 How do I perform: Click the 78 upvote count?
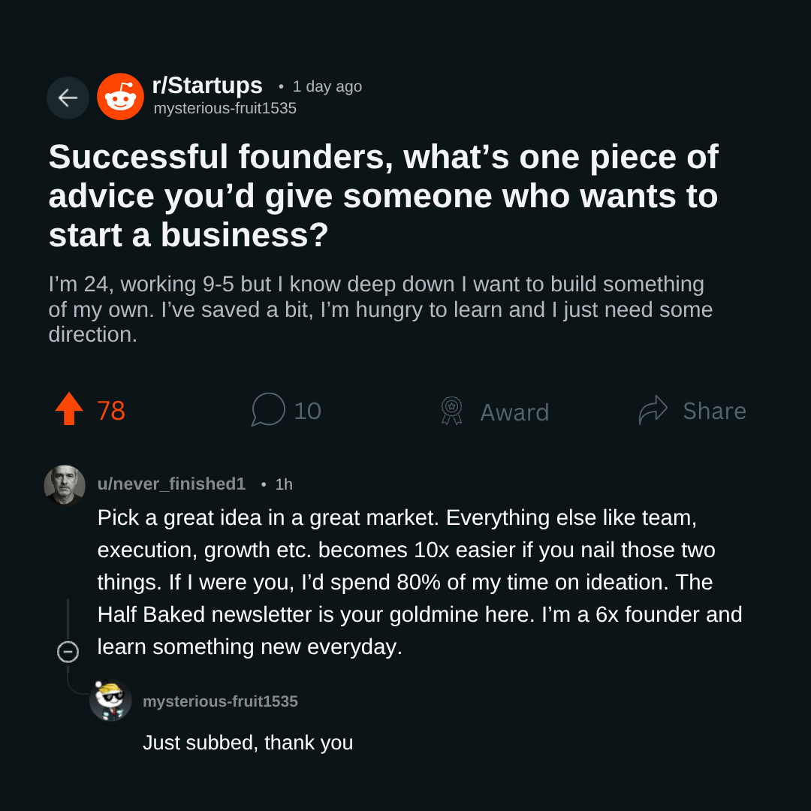[x=111, y=411]
